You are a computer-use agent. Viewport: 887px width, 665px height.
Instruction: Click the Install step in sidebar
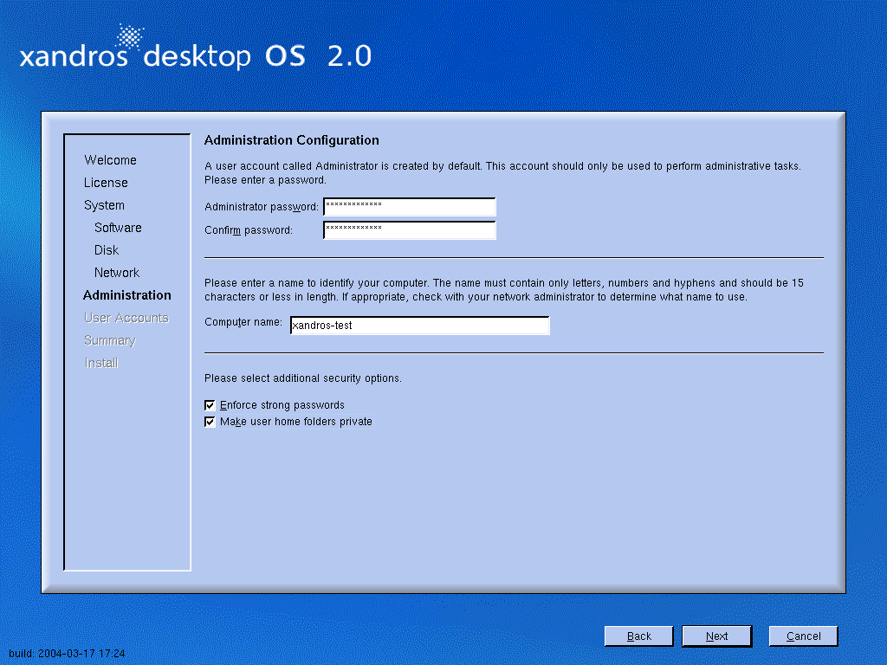101,363
